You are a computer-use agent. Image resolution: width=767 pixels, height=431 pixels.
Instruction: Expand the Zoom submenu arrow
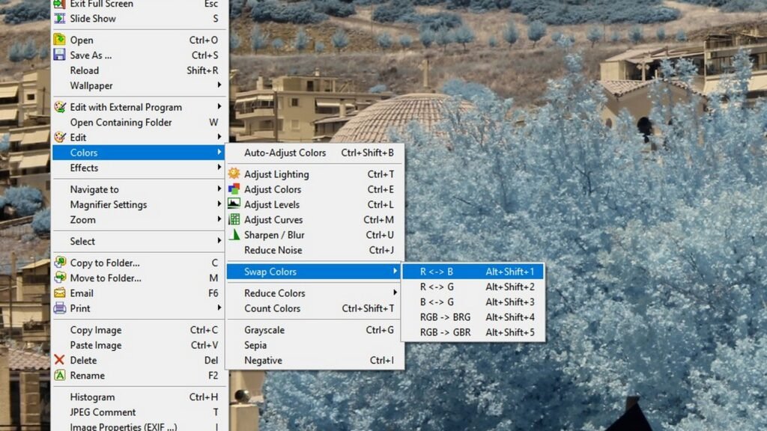(219, 219)
